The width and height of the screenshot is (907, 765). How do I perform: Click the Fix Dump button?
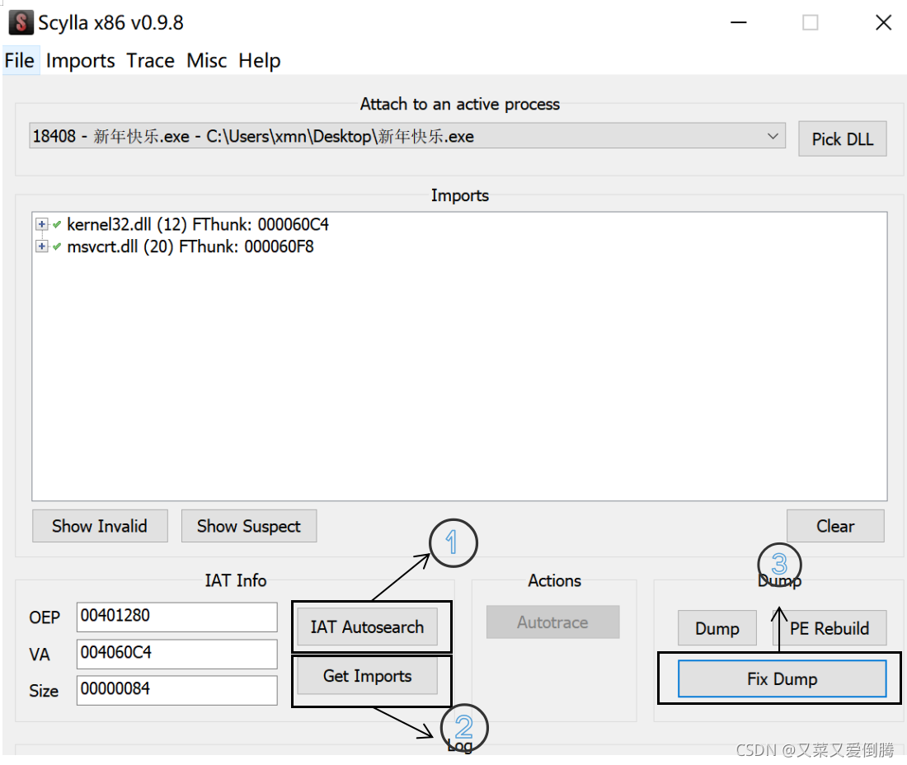coord(782,678)
